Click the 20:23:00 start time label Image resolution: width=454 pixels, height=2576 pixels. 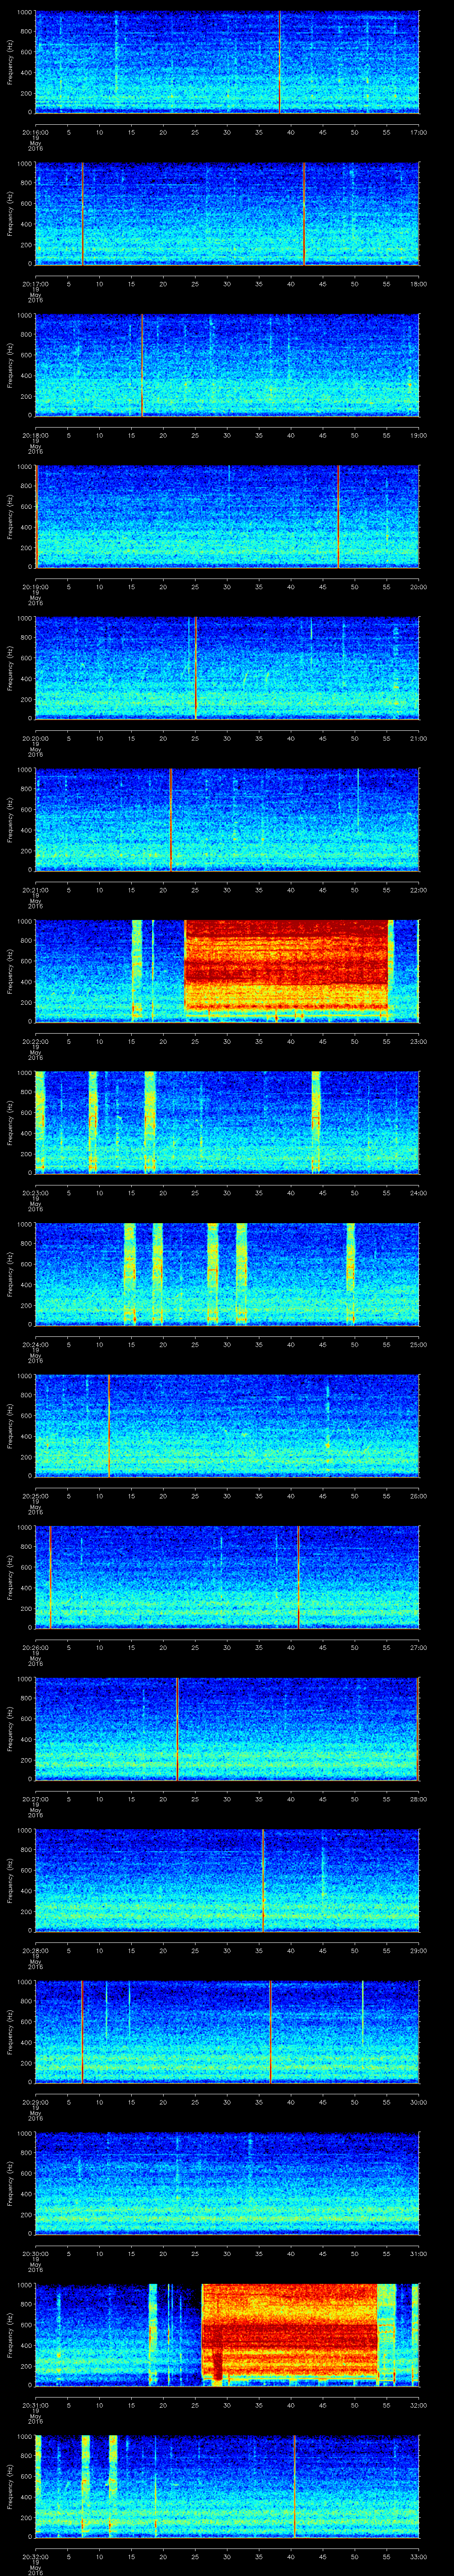[35, 1192]
